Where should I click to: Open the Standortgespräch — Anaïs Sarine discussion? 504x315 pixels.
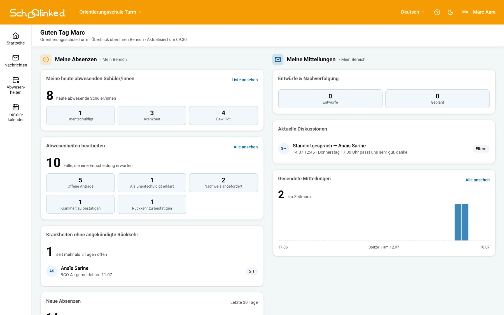tap(384, 149)
